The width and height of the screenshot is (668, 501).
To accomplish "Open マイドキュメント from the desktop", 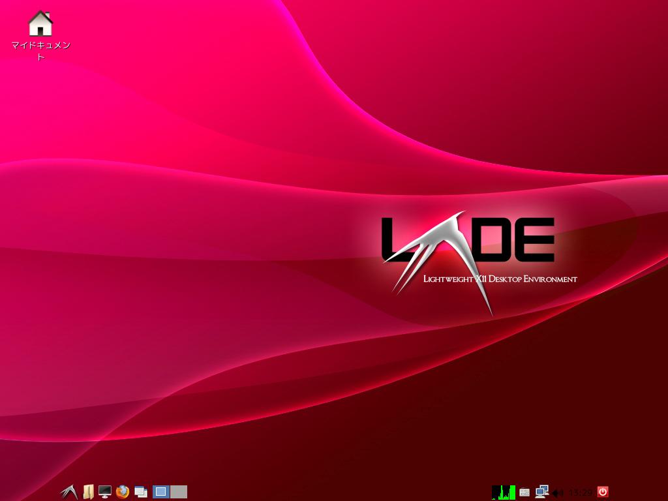I will click(42, 23).
